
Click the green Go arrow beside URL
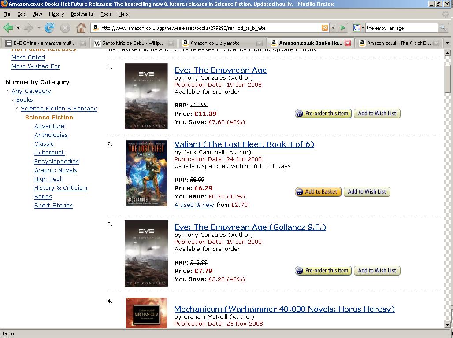click(x=343, y=28)
